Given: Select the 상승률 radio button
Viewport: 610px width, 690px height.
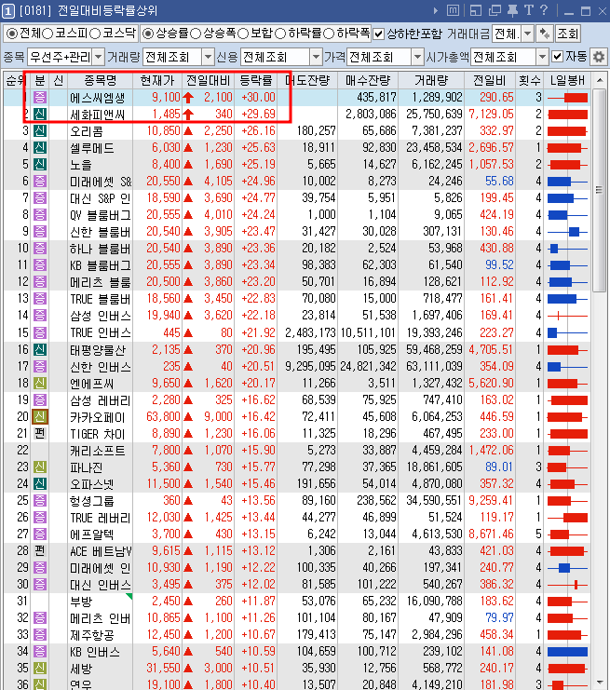Looking at the screenshot, I should (148, 34).
